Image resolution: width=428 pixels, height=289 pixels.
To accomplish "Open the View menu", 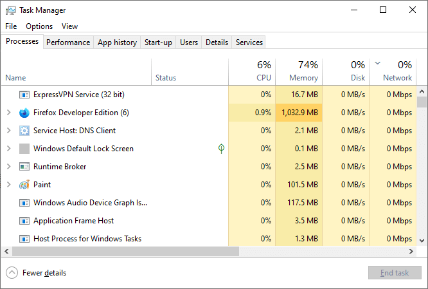I will (x=69, y=26).
